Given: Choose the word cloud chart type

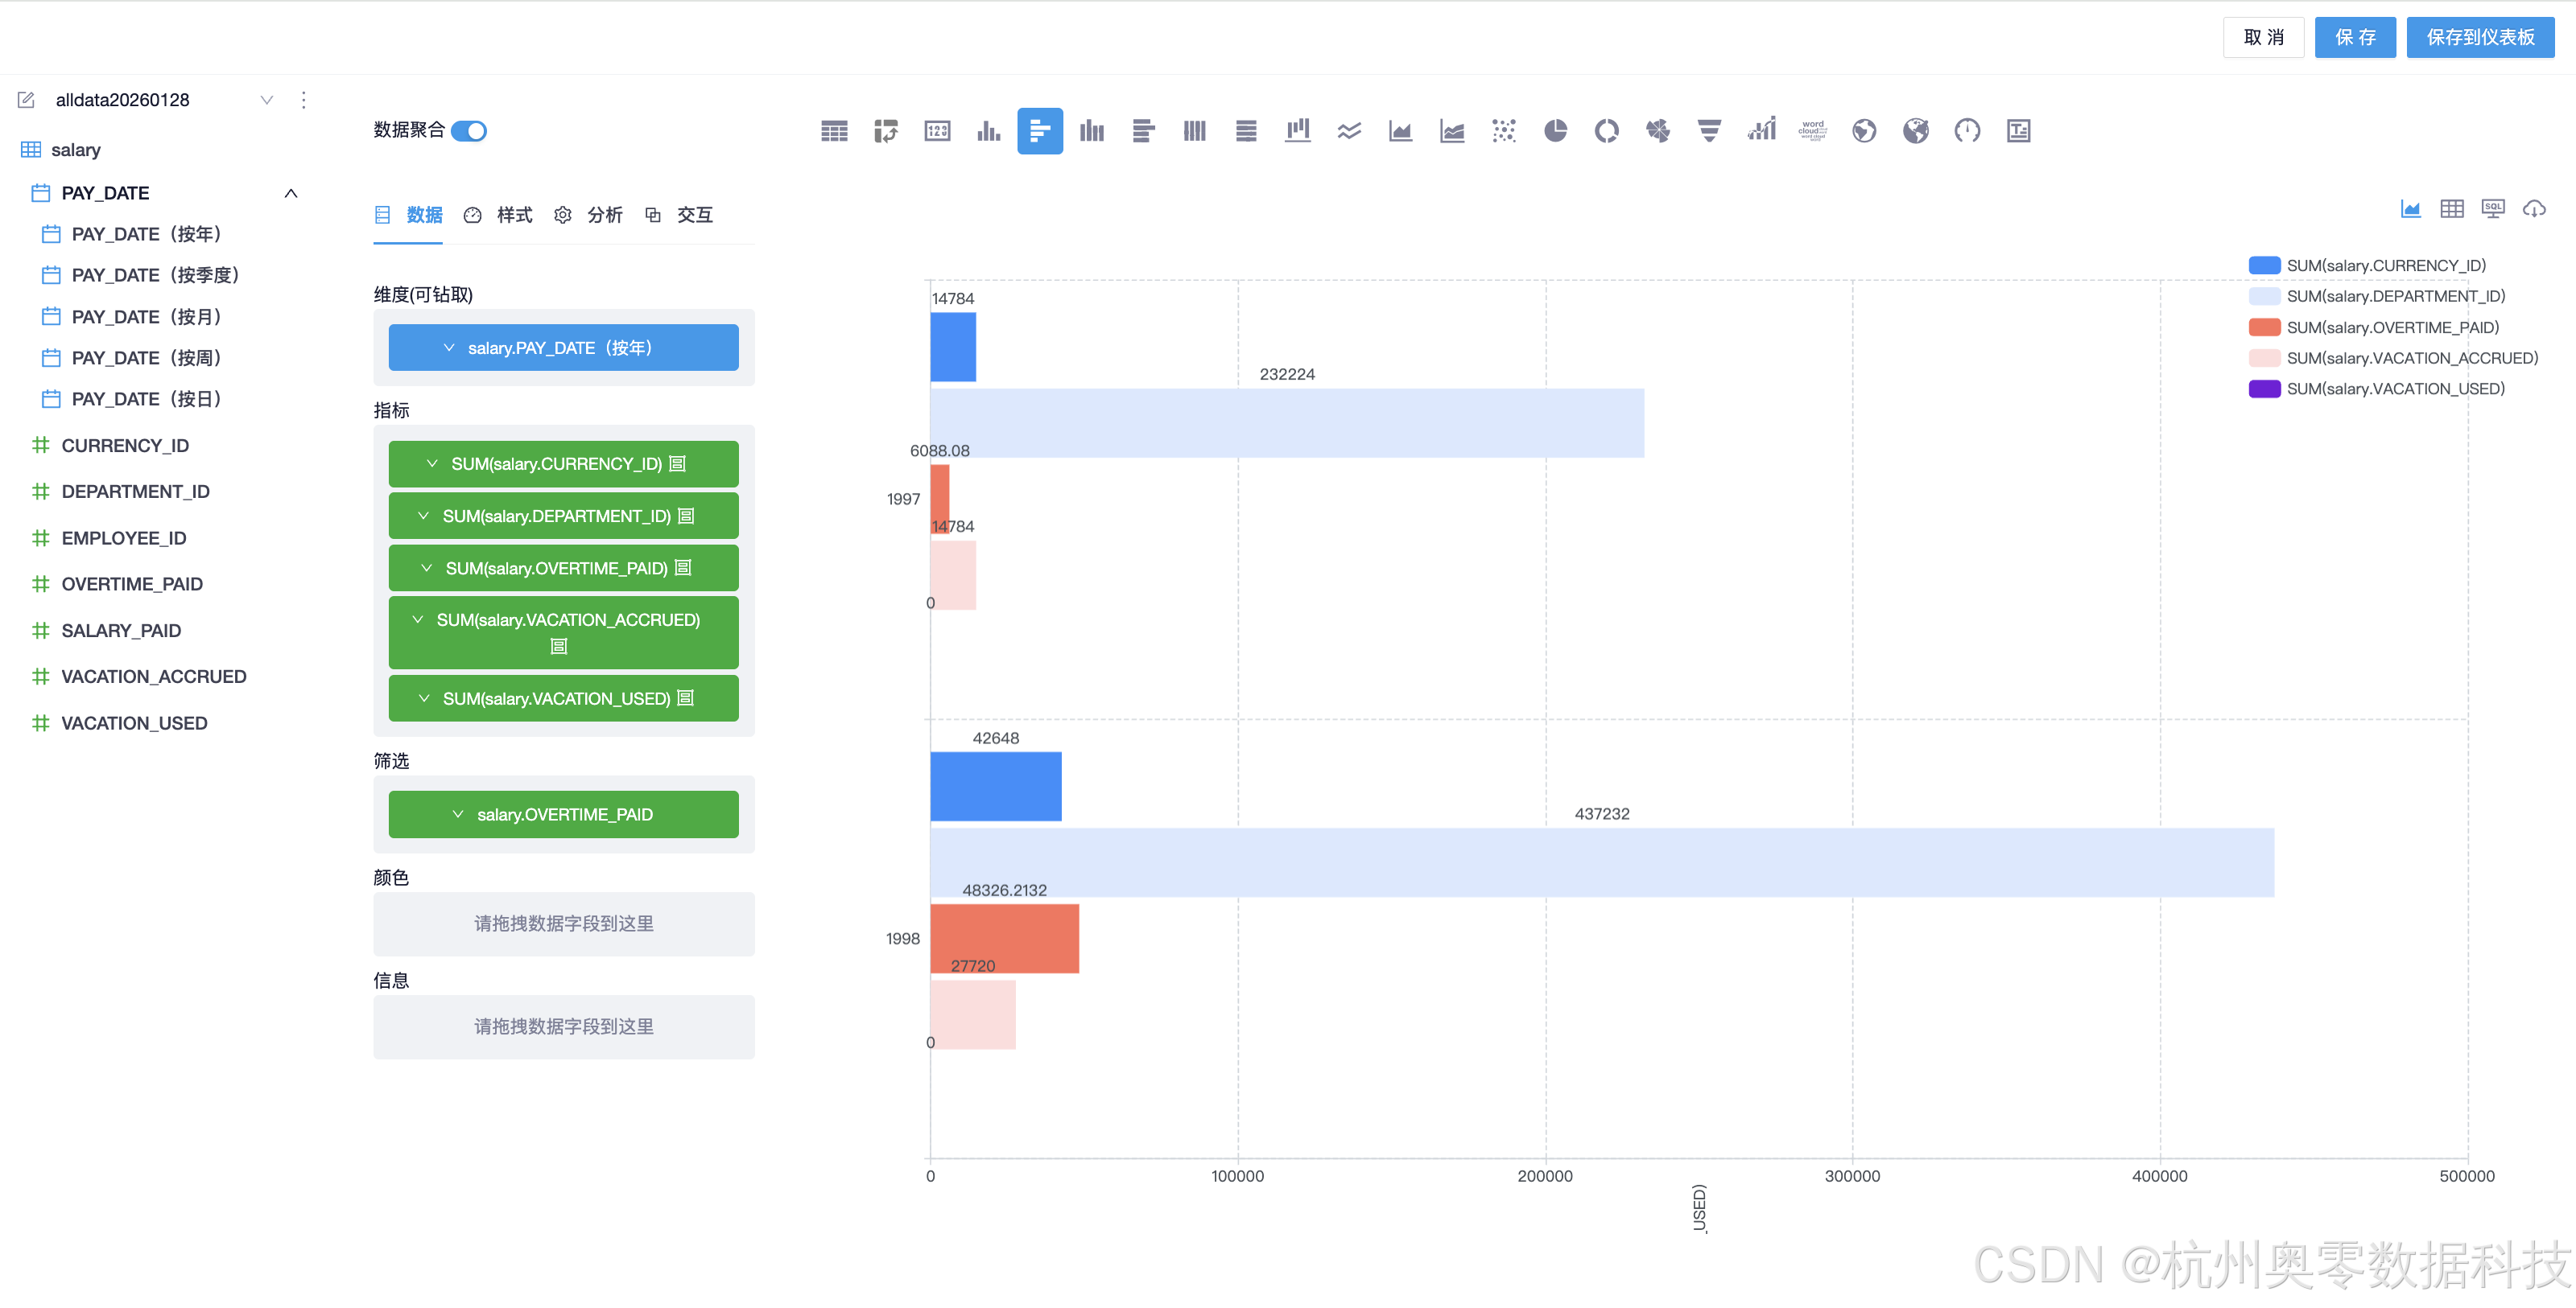Looking at the screenshot, I should (1812, 131).
